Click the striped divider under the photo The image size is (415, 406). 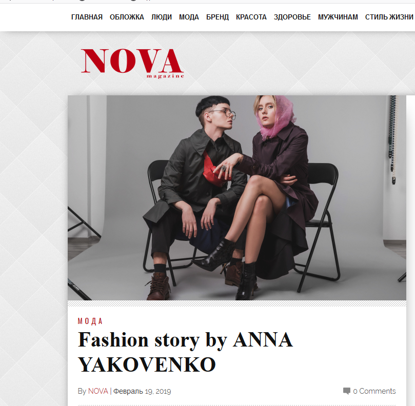pyautogui.click(x=237, y=303)
